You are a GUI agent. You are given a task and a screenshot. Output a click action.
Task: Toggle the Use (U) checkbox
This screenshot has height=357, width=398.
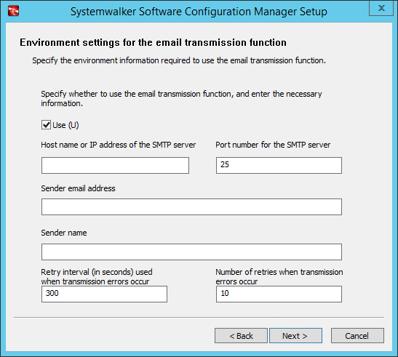click(x=46, y=125)
